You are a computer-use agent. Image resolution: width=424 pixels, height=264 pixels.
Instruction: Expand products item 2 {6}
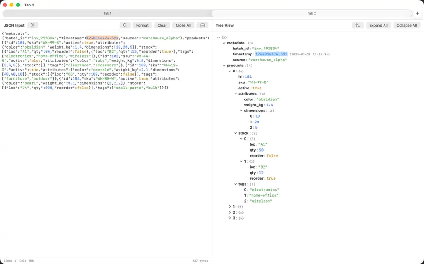230,212
